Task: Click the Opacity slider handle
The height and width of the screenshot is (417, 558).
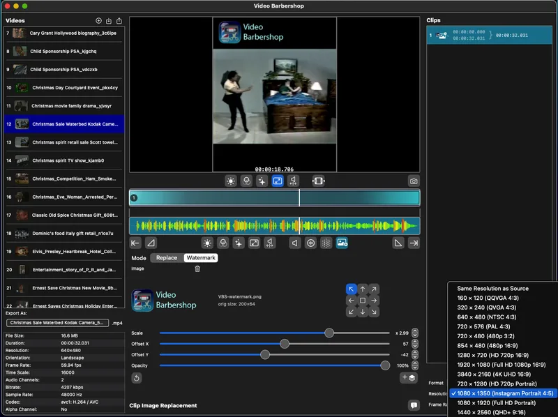Action: pos(385,365)
